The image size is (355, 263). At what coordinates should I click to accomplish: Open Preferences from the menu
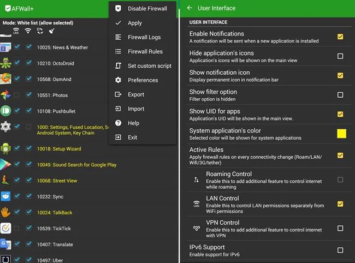pyautogui.click(x=143, y=80)
